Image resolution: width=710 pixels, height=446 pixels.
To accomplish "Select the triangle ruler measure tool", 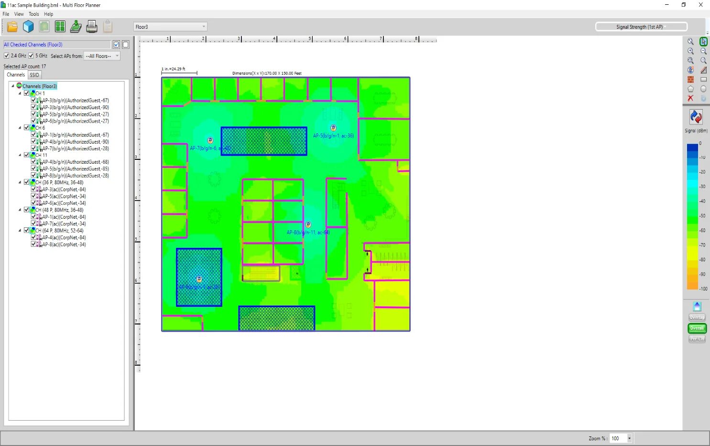I will pos(703,70).
